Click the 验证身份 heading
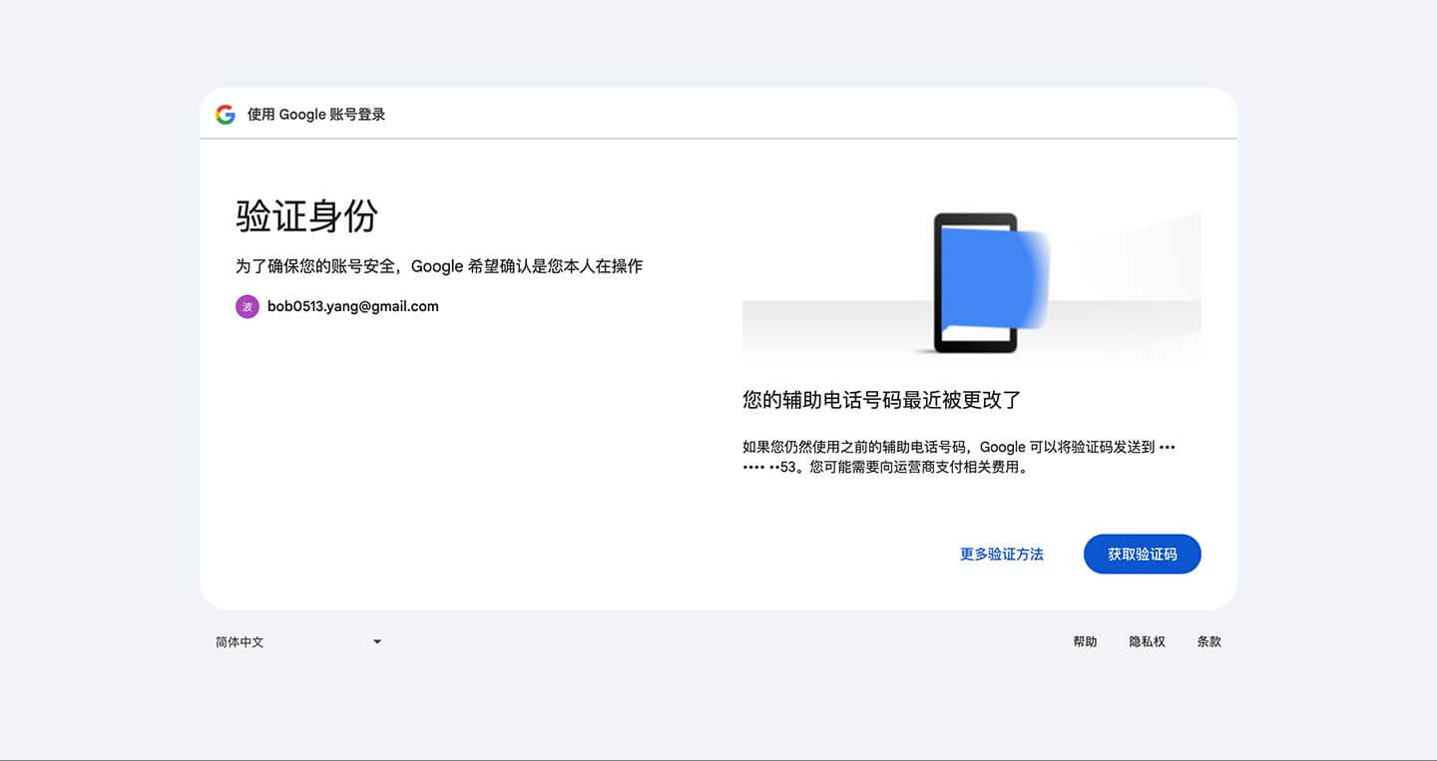The image size is (1437, 761). tap(307, 216)
